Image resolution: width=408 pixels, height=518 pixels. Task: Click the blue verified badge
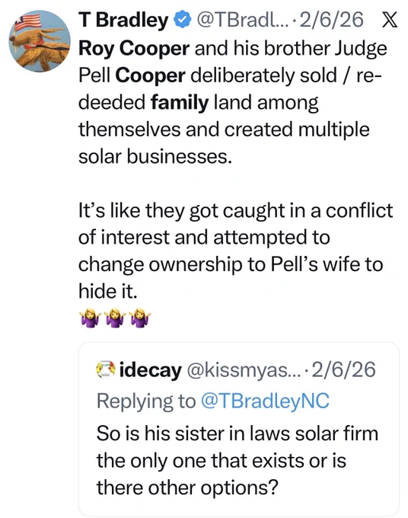183,20
